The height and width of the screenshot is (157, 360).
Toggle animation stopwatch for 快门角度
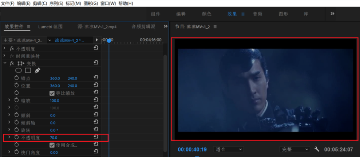(16, 152)
